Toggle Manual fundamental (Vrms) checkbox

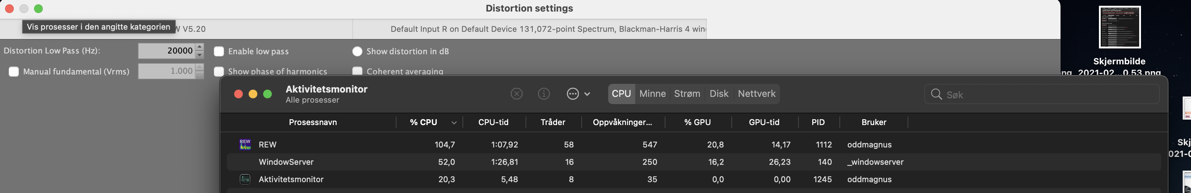(x=14, y=72)
